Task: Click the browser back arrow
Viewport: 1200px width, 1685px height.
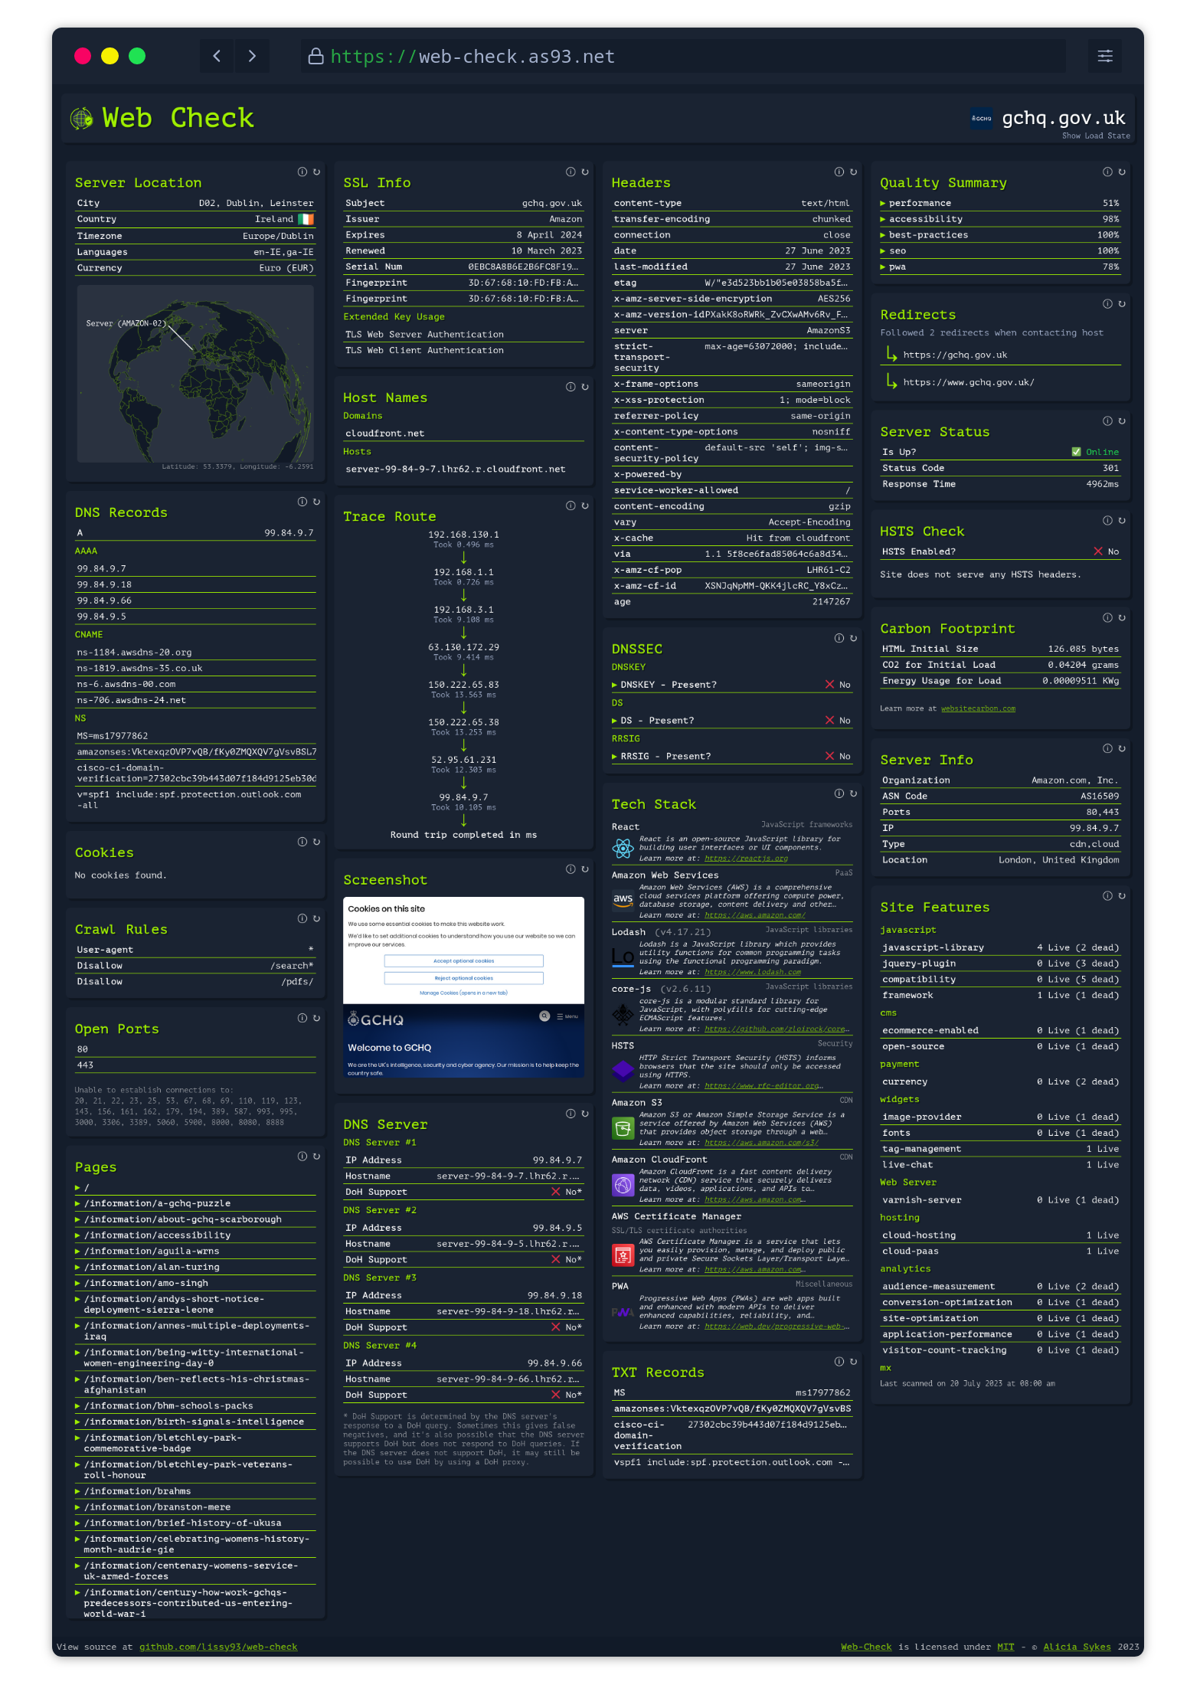Action: pos(217,56)
